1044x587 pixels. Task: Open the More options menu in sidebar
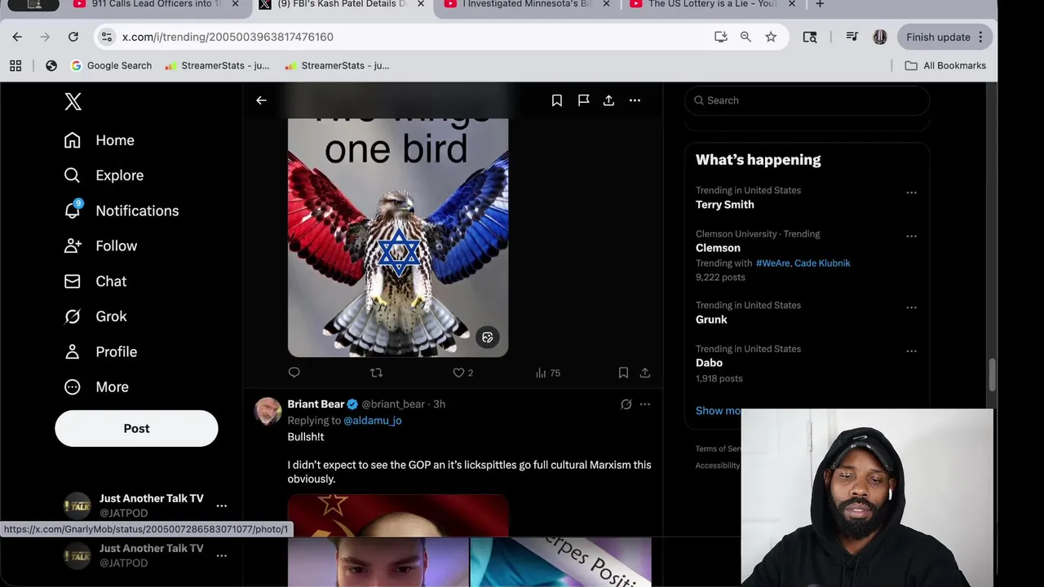(x=95, y=387)
